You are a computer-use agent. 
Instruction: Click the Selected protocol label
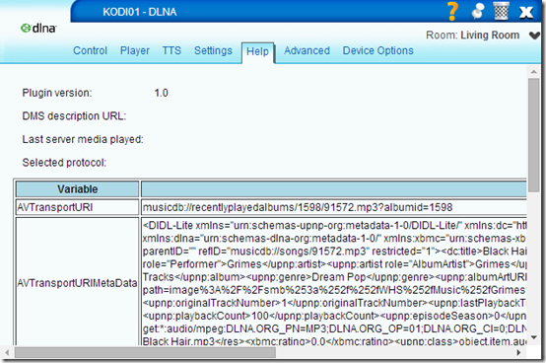coord(64,163)
